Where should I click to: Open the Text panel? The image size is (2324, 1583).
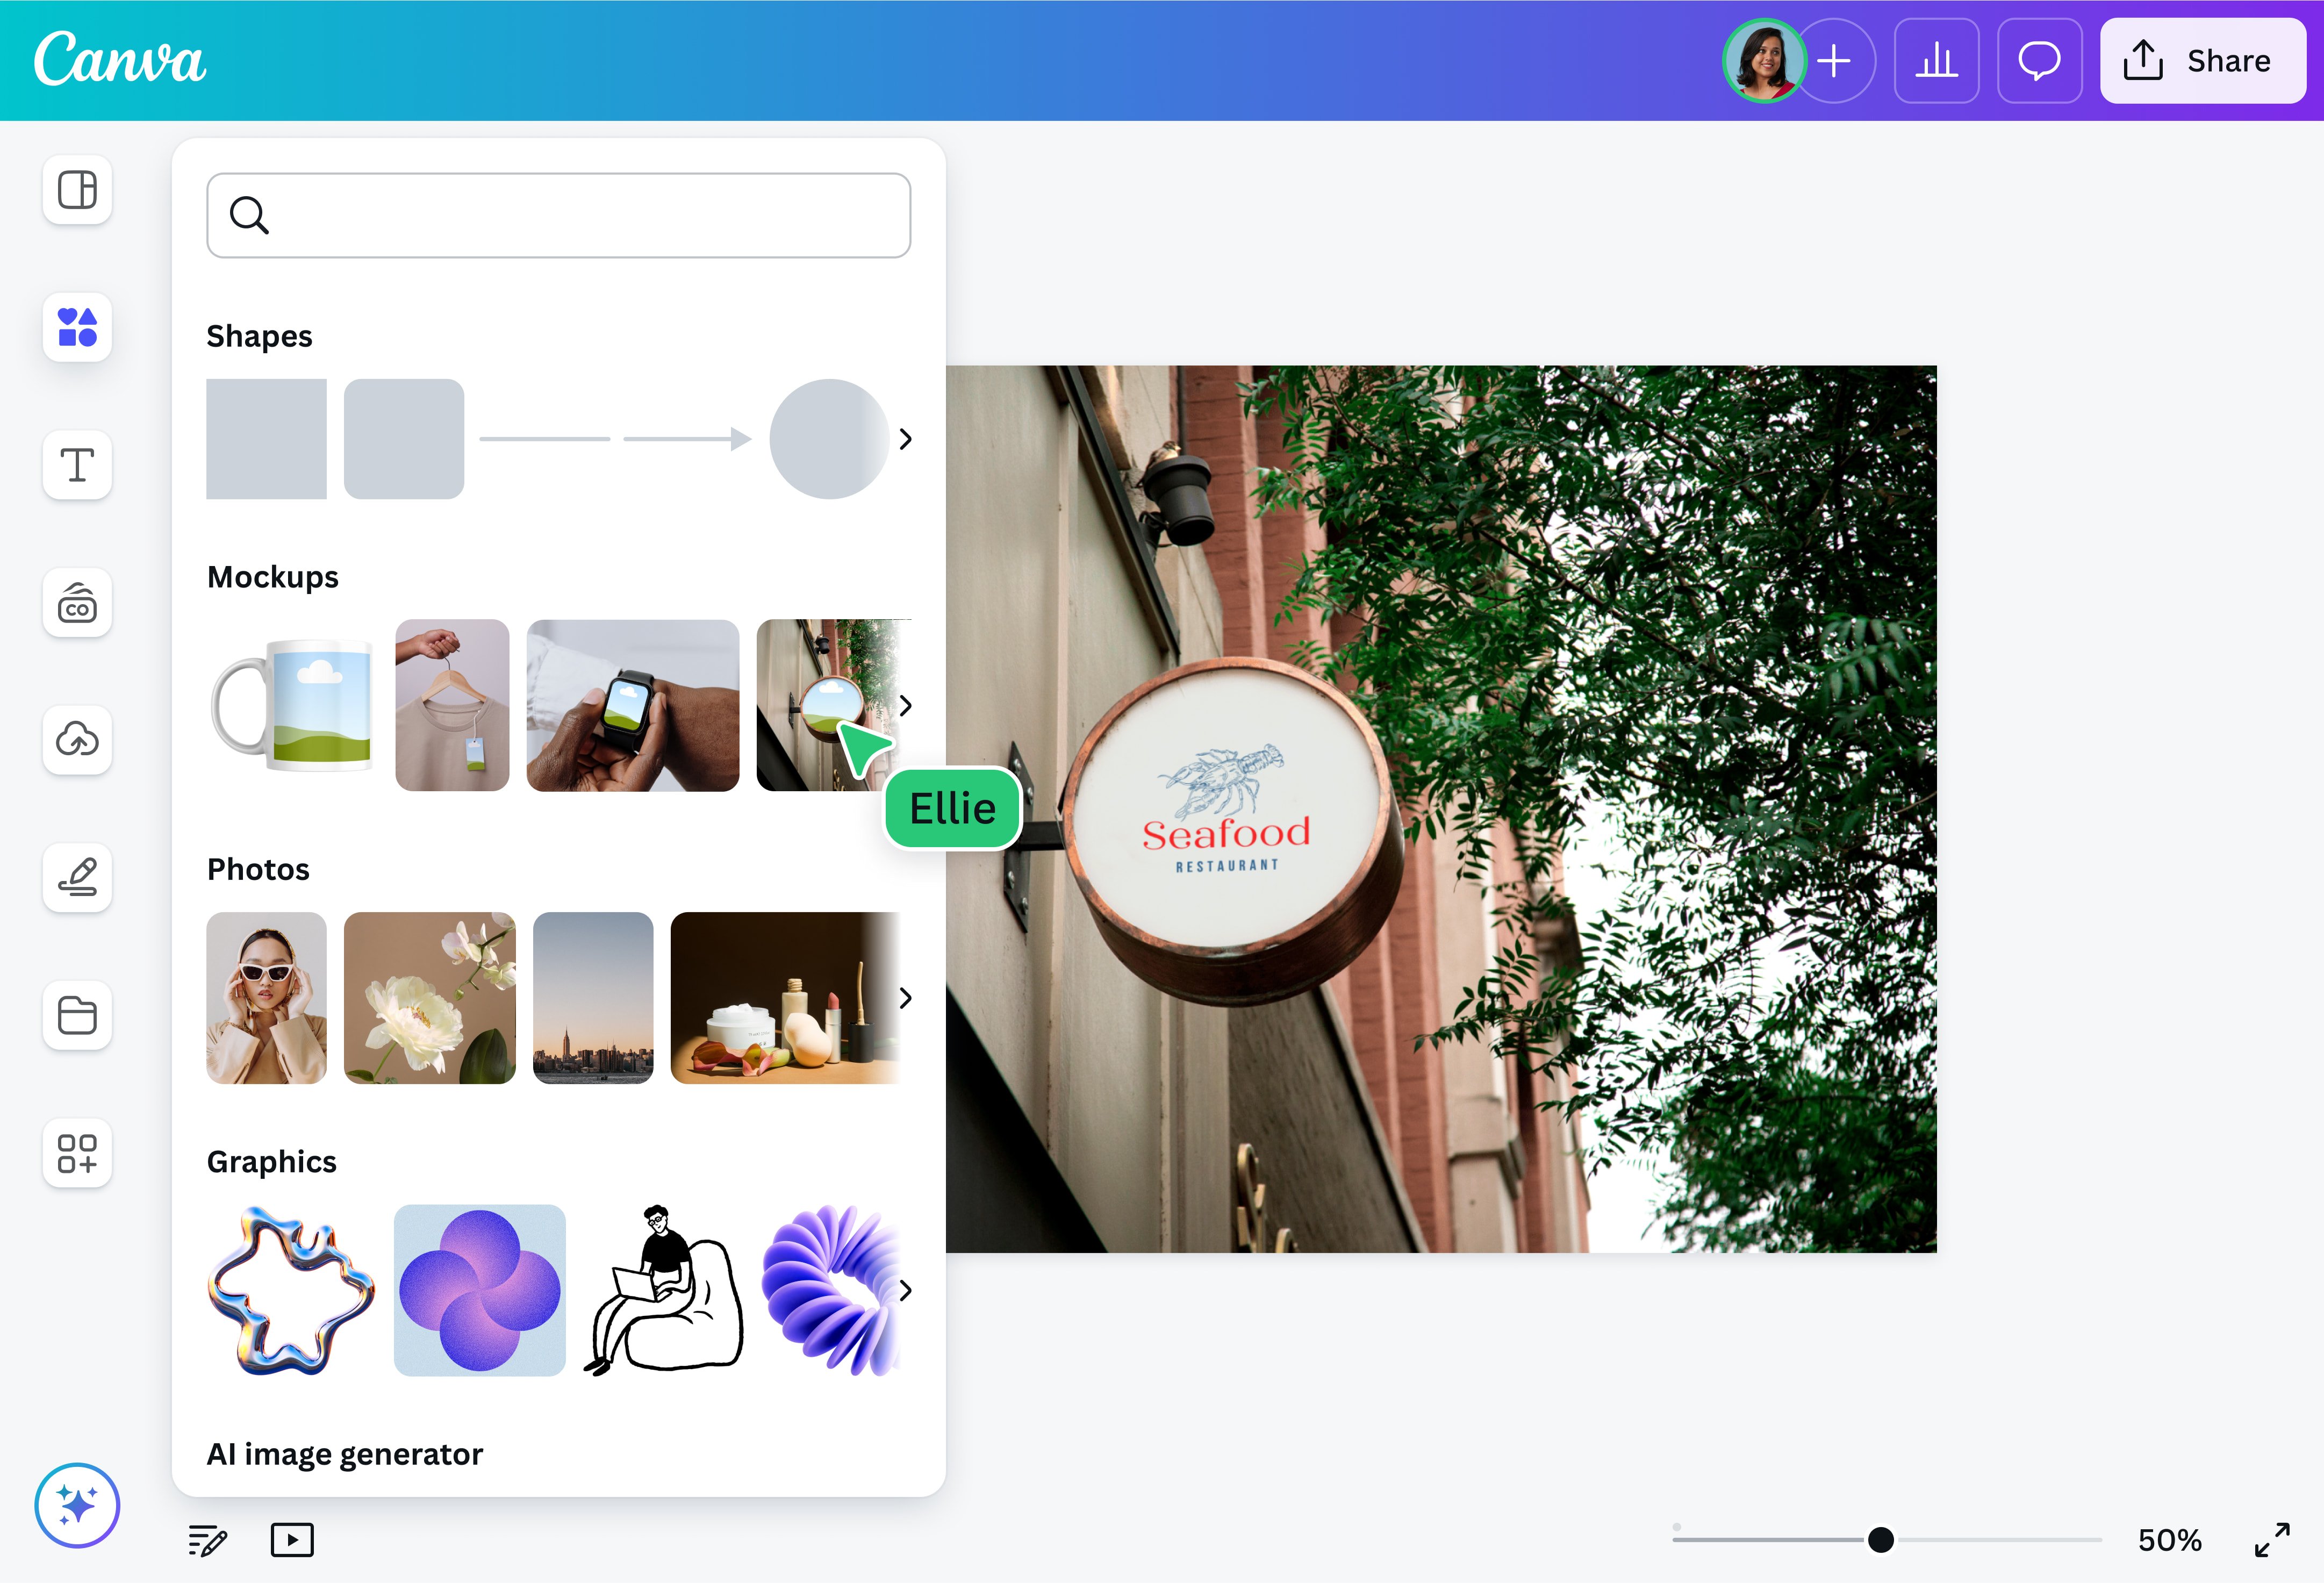77,465
